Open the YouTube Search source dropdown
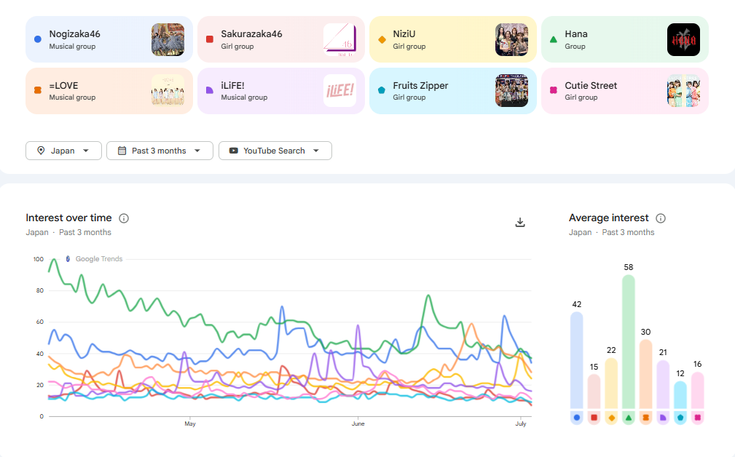This screenshot has height=457, width=735. (x=275, y=151)
